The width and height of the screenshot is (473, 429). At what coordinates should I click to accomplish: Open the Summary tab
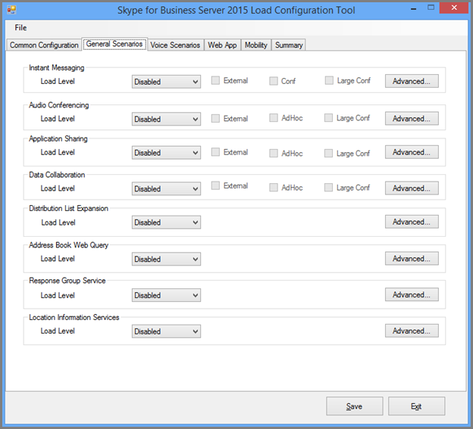pos(289,45)
